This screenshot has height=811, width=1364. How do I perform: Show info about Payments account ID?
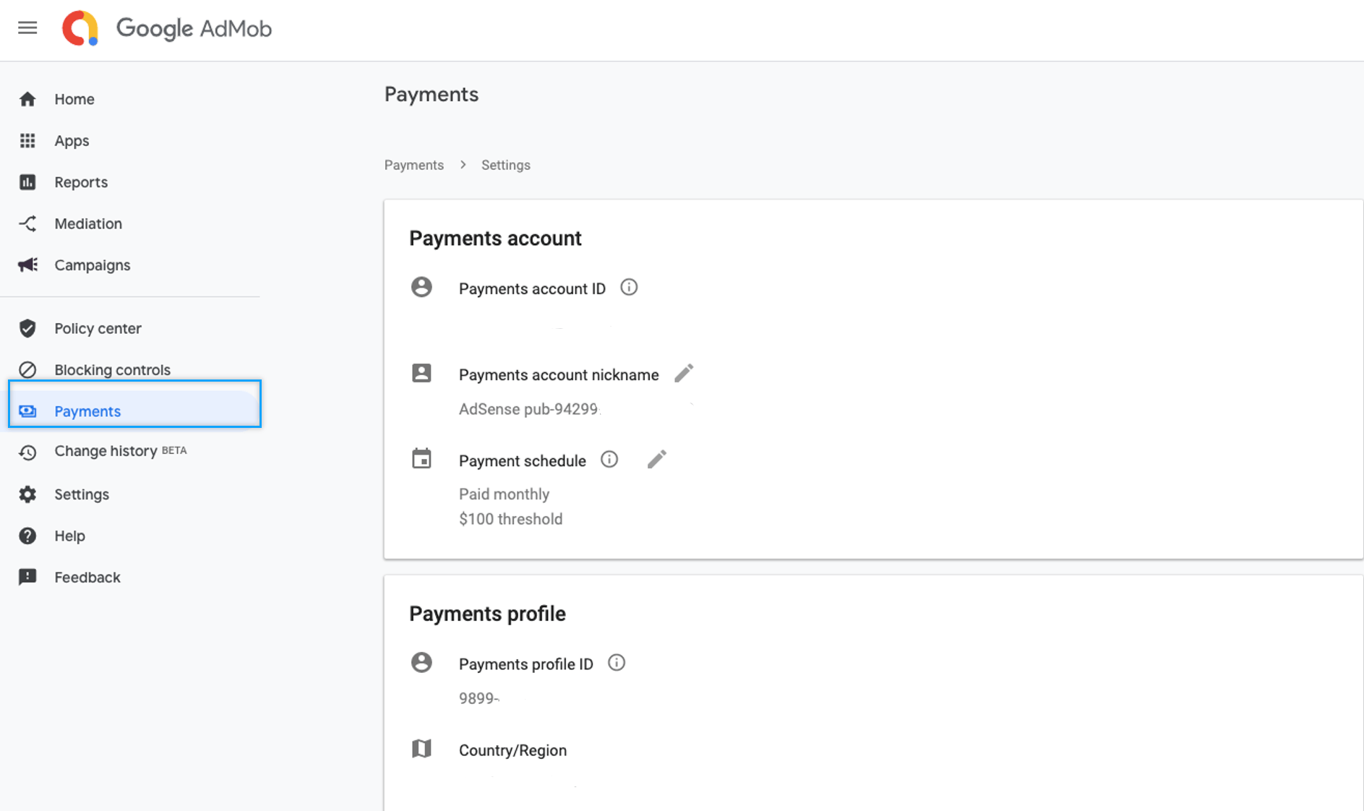click(x=629, y=288)
